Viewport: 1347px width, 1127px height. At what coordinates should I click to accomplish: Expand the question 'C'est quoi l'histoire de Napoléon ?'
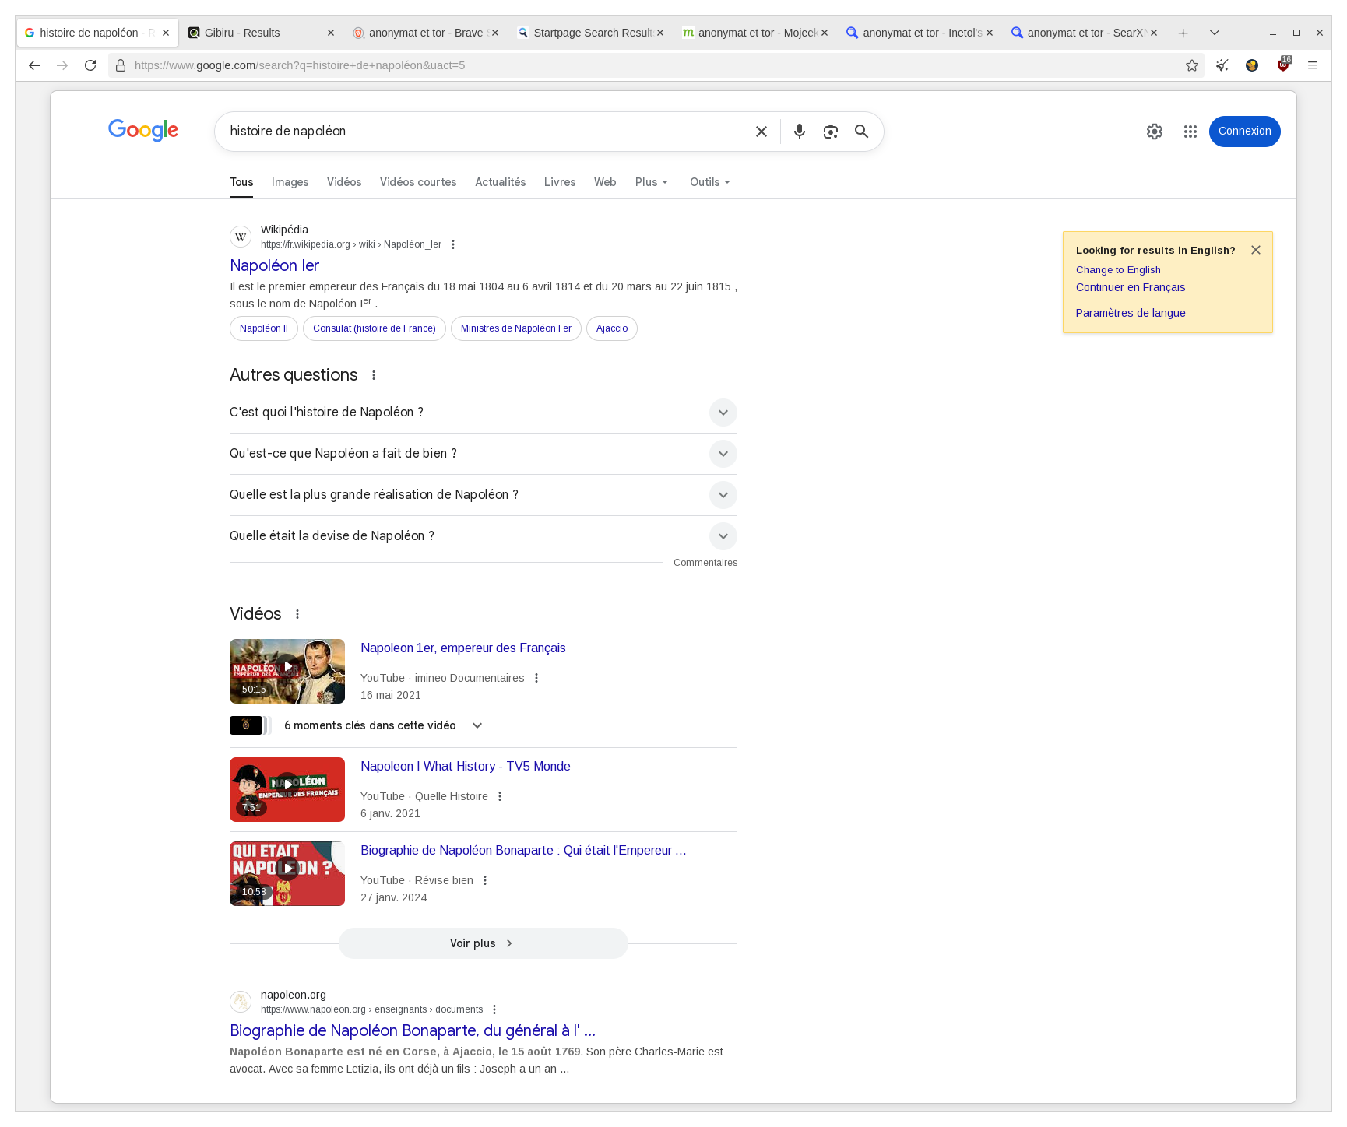[x=723, y=413]
